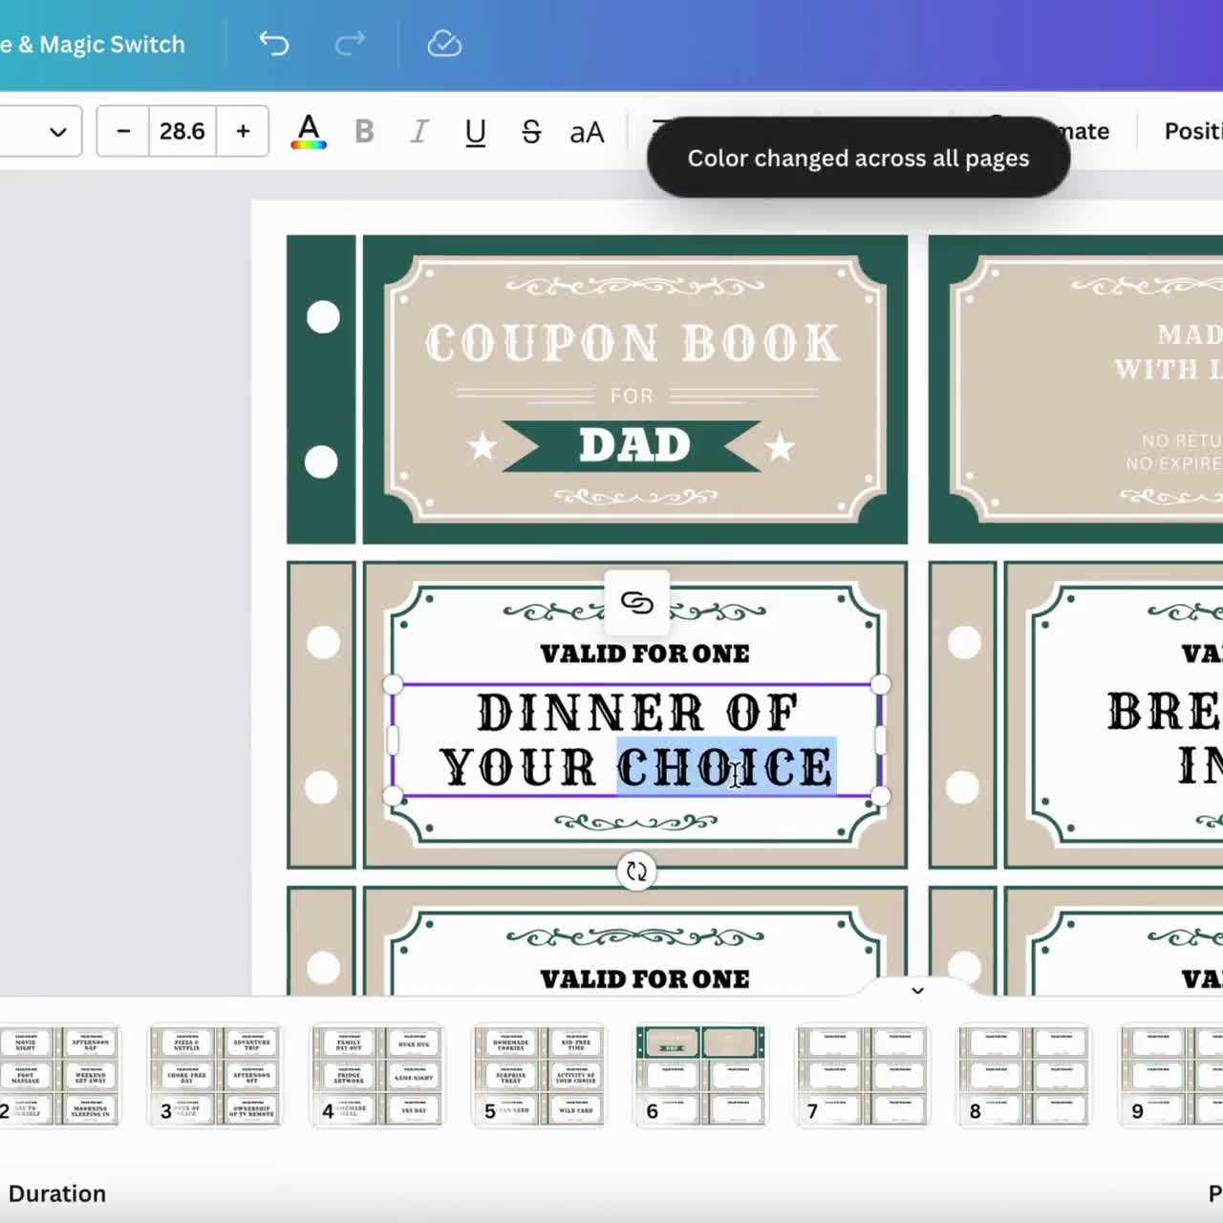Increase font size with the plus stepper
Screen dimensions: 1223x1223
[x=243, y=132]
